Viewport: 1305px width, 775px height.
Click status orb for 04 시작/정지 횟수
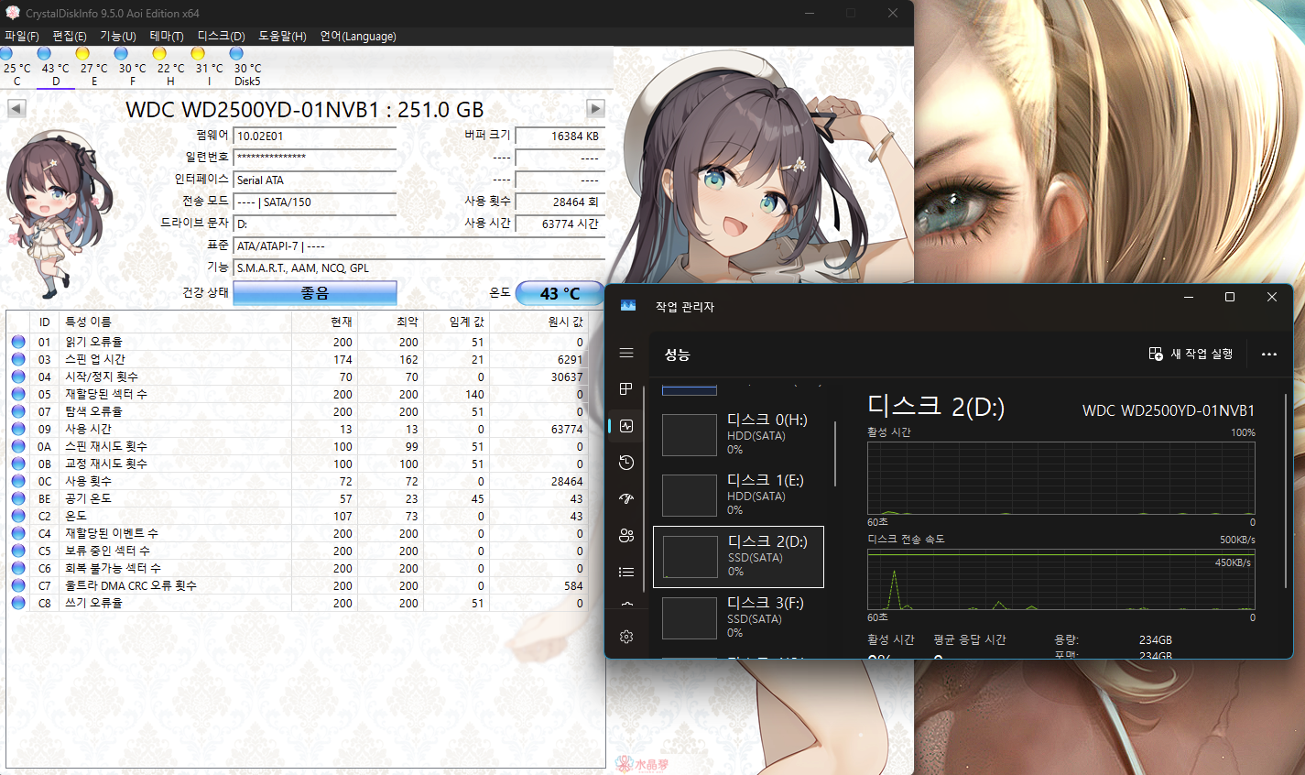[18, 377]
